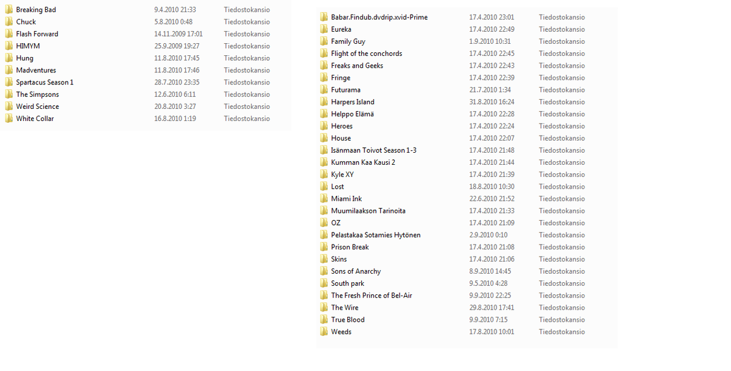Click the Prison Break folder name
The image size is (731, 371).
(350, 247)
